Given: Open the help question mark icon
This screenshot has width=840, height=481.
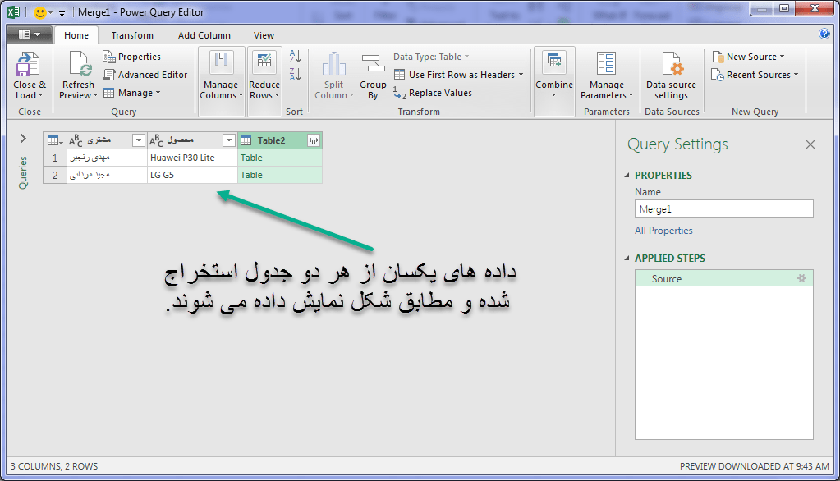Looking at the screenshot, I should pyautogui.click(x=824, y=34).
